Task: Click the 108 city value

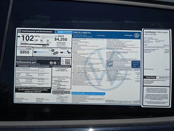Action: pyautogui.click(x=36, y=40)
